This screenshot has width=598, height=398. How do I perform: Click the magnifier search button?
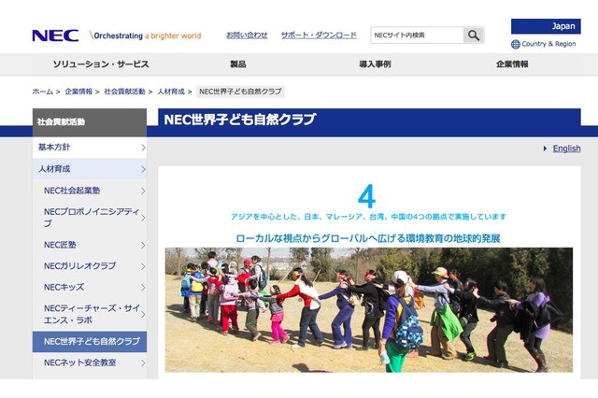tap(474, 36)
